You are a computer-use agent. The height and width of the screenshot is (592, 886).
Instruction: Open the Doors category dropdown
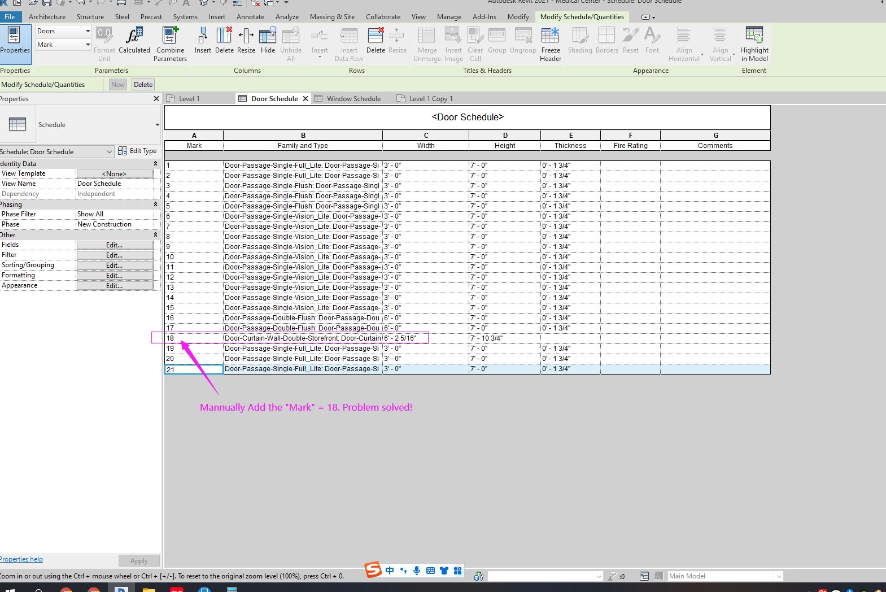click(63, 31)
